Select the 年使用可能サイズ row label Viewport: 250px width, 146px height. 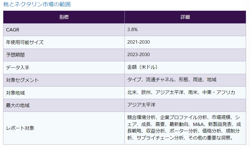pos(25,42)
